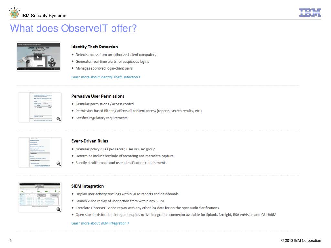The width and height of the screenshot is (331, 248).
Task: Open the Event-Driven Rules thumbnail
Action: click(40, 152)
